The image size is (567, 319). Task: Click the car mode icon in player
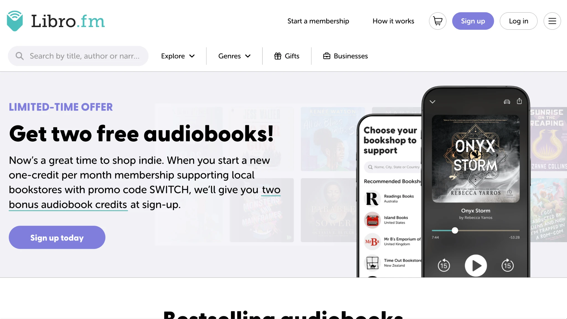click(x=507, y=102)
